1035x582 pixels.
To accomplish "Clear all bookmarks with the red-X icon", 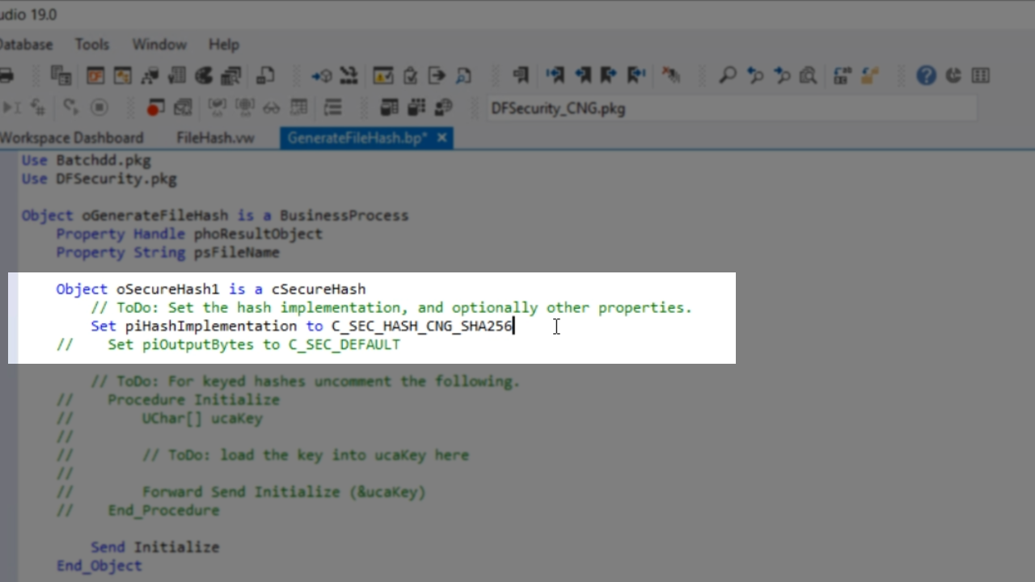I will pos(670,76).
